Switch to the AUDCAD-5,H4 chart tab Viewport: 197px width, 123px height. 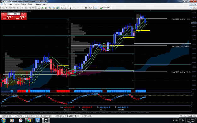click(20, 116)
